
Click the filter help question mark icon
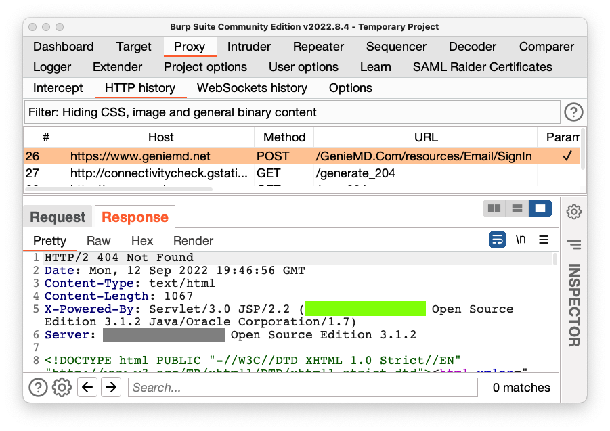coord(573,112)
